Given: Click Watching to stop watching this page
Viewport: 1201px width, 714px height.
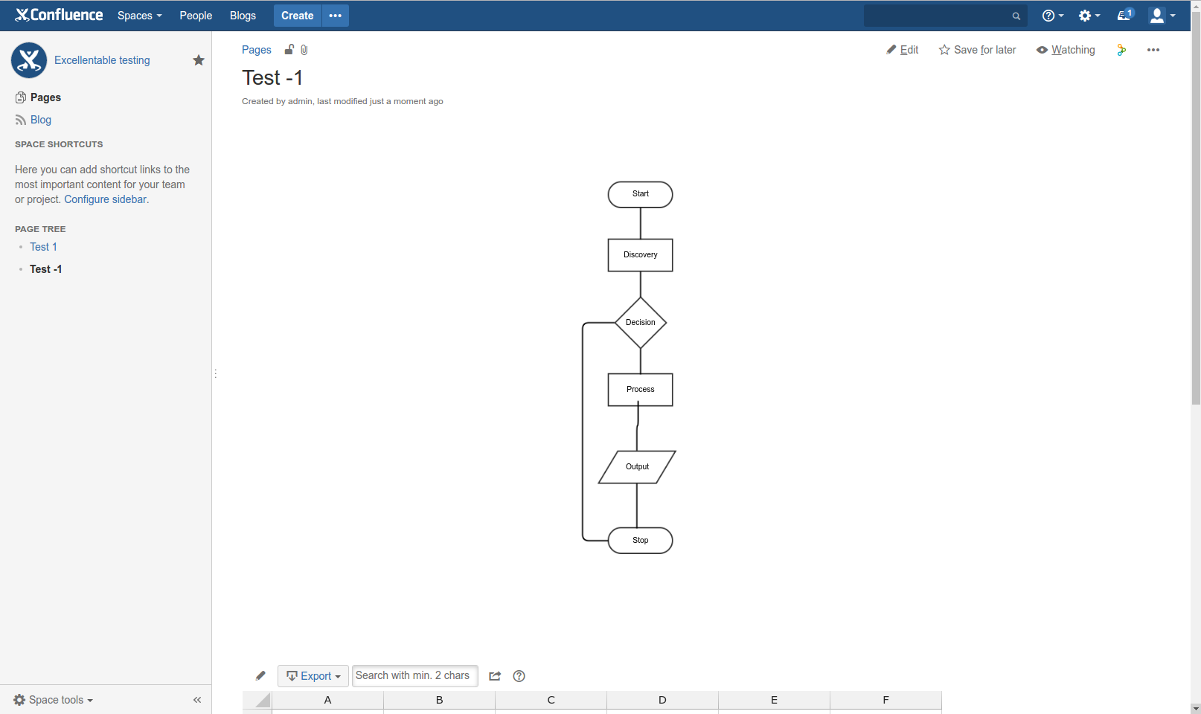Looking at the screenshot, I should click(1072, 50).
